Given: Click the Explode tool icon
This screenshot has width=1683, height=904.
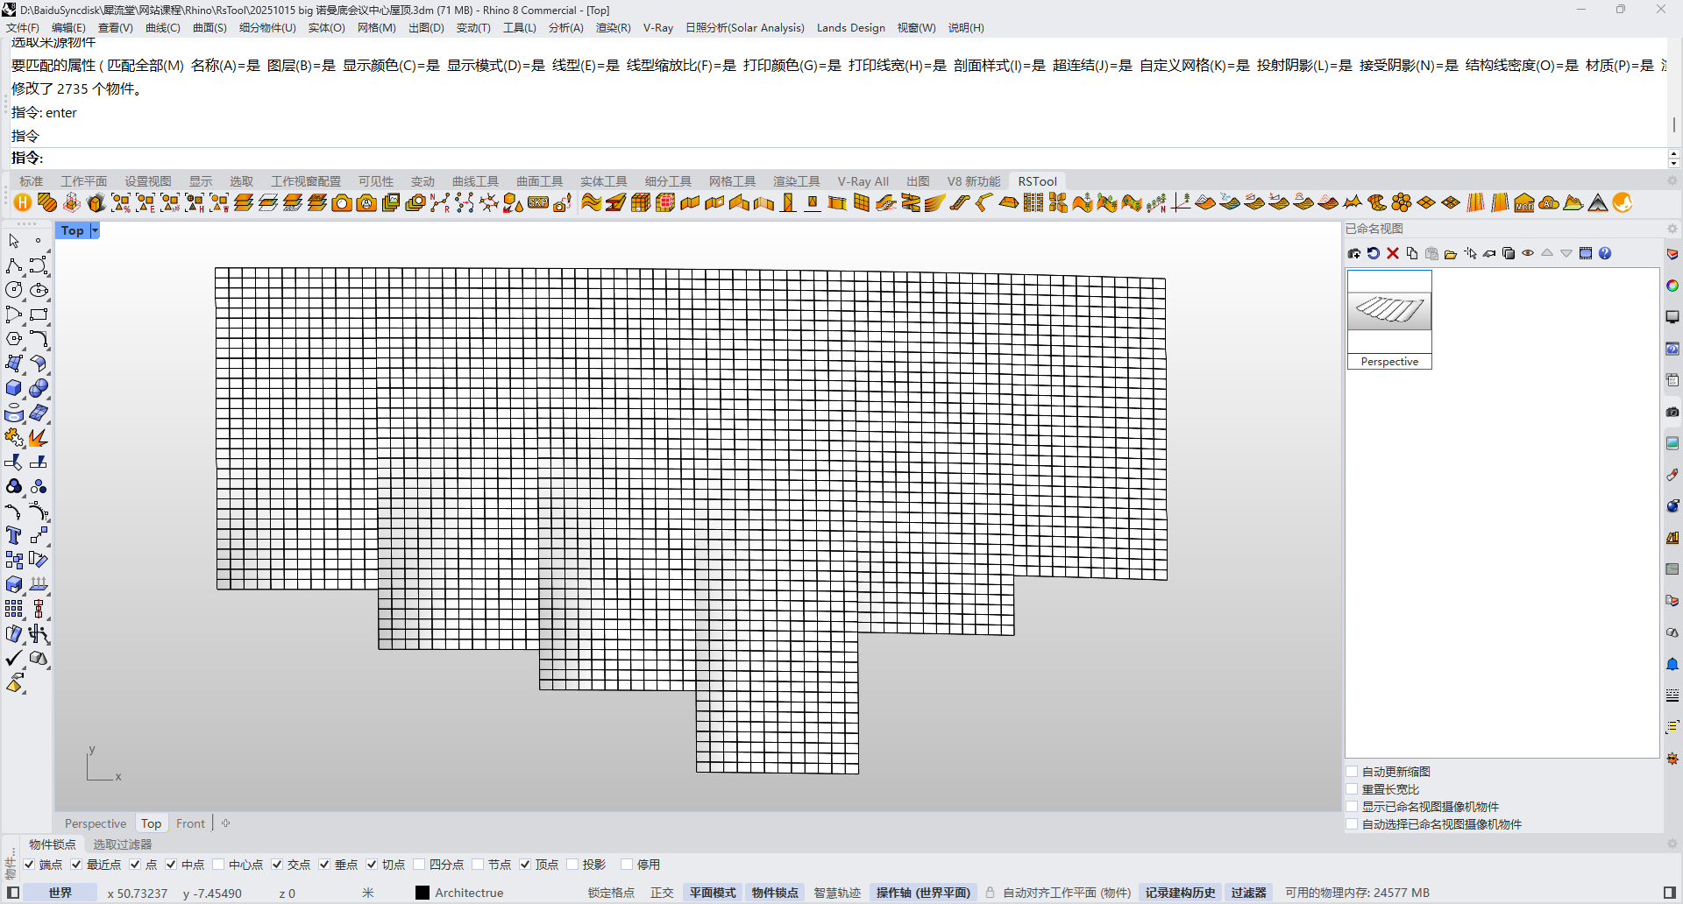Looking at the screenshot, I should 38,437.
